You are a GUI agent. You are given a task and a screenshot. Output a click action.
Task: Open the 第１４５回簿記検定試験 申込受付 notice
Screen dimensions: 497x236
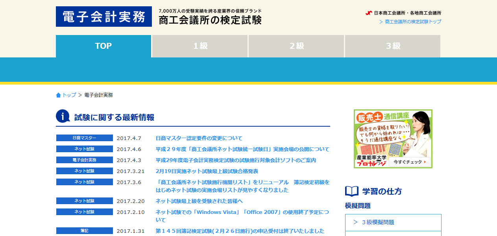tap(240, 231)
